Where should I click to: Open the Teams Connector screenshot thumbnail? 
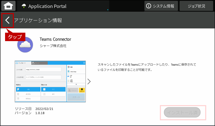click(50, 82)
